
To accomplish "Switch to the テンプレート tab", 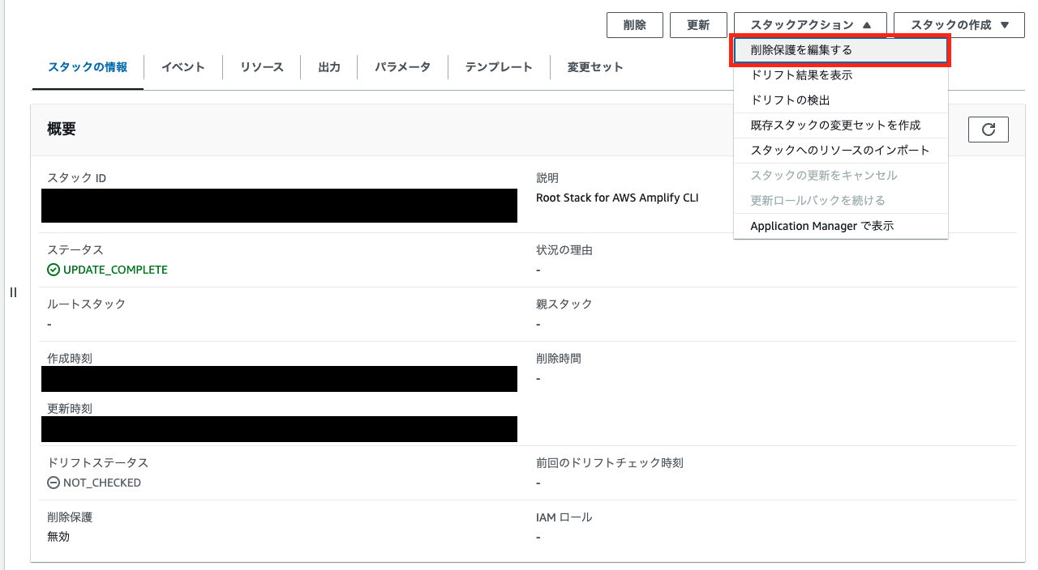I will [x=499, y=67].
